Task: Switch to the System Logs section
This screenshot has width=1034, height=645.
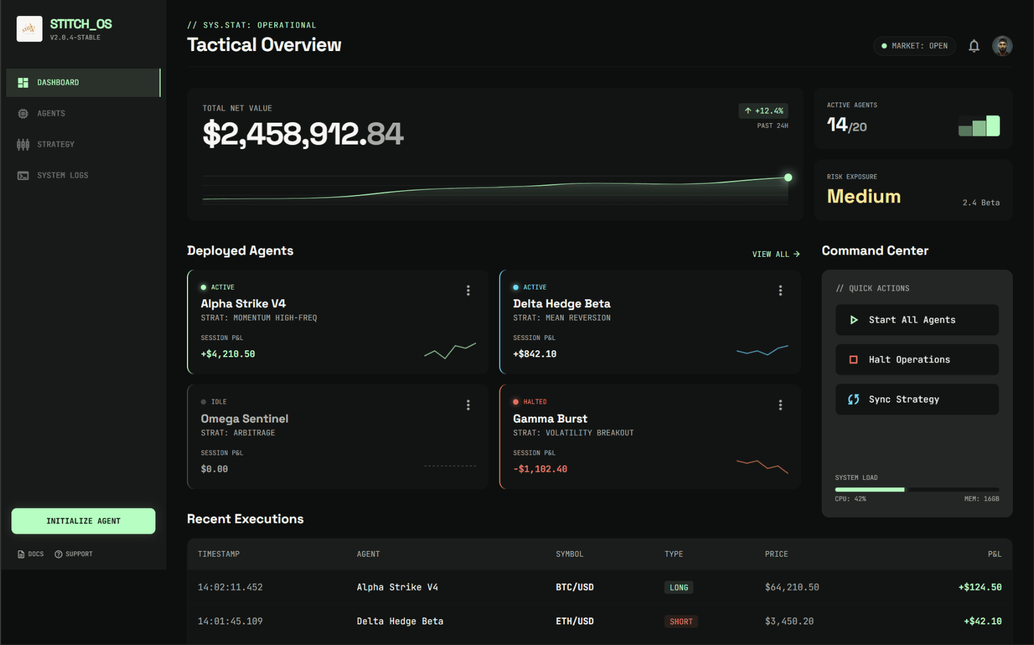Action: (x=63, y=175)
